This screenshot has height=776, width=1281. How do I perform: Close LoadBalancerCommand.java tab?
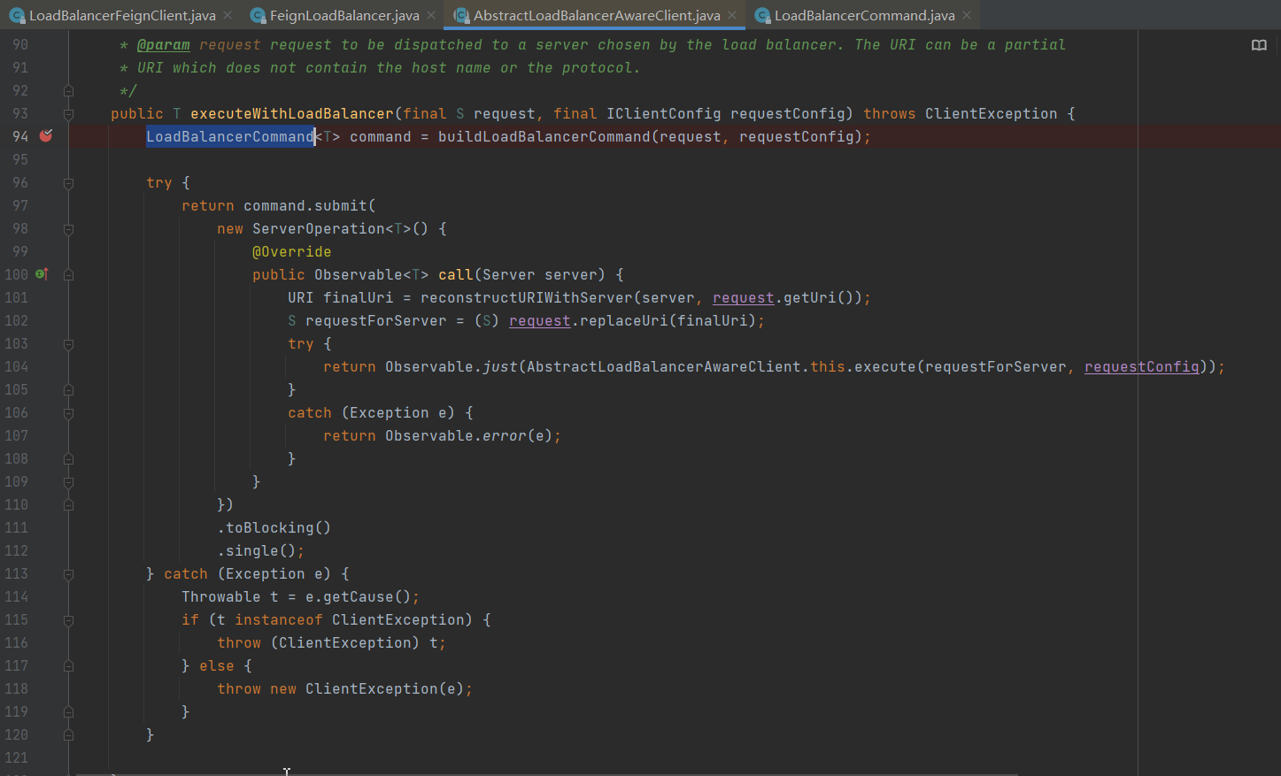(x=967, y=15)
